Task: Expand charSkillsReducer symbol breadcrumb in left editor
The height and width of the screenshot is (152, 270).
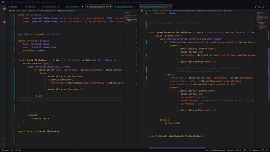Action: pos(67,11)
